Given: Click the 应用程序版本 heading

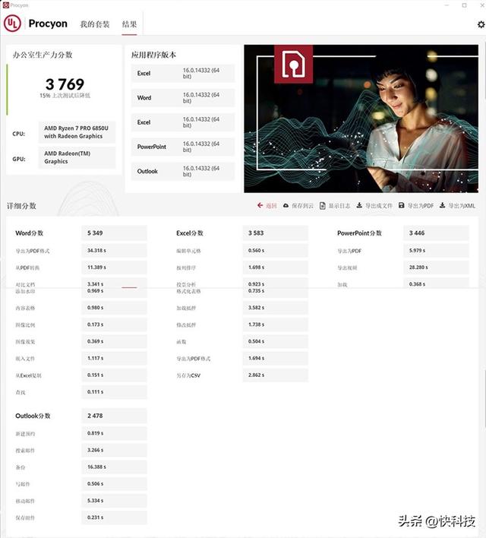Looking at the screenshot, I should click(153, 55).
